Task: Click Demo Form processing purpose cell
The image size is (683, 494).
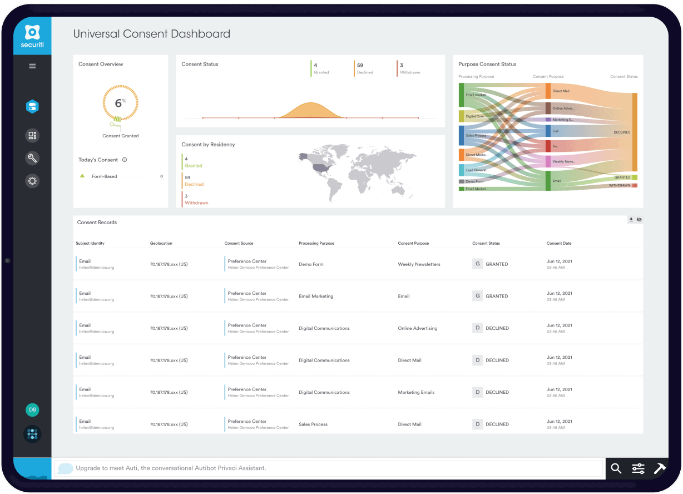Action: point(311,264)
